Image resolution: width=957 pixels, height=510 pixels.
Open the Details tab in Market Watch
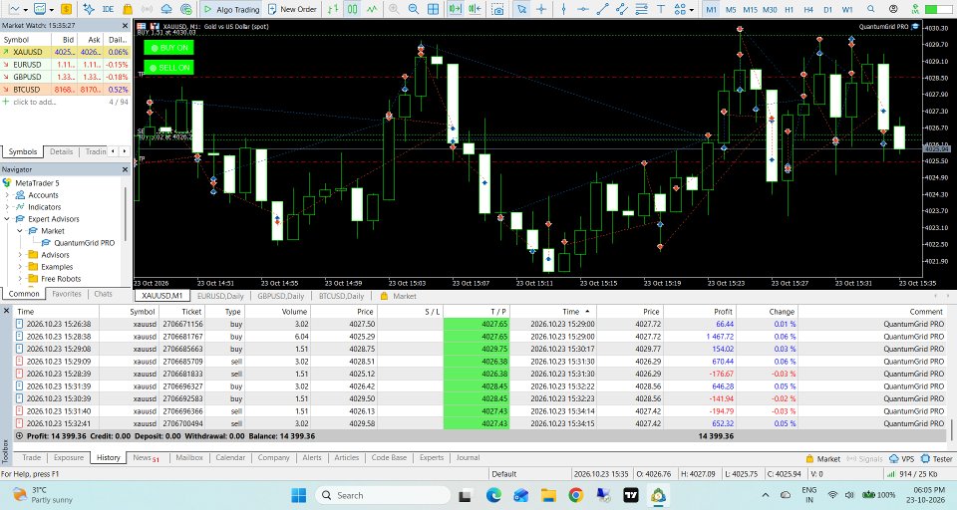[61, 151]
